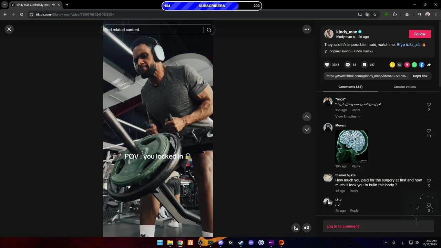Reply to Mevan's comment
Image resolution: width=441 pixels, height=248 pixels.
pyautogui.click(x=356, y=166)
